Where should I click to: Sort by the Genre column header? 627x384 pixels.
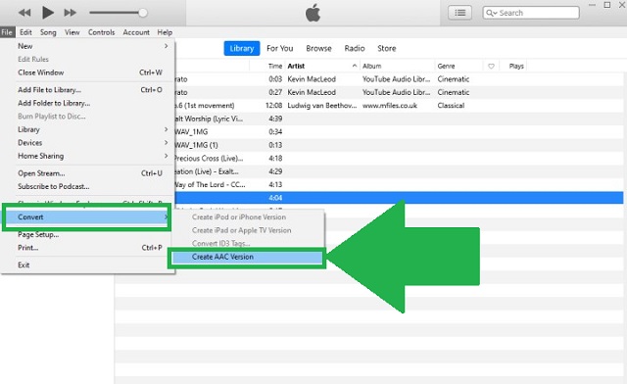pos(446,66)
